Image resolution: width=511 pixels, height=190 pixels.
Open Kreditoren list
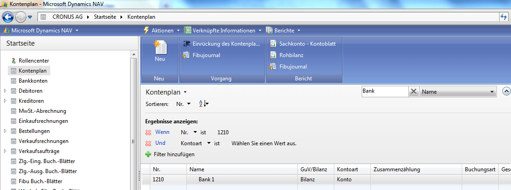coord(31,100)
